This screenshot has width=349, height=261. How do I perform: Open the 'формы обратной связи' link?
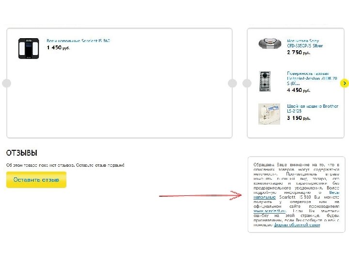click(x=297, y=225)
